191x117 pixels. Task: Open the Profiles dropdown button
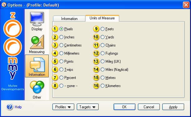(x=63, y=107)
